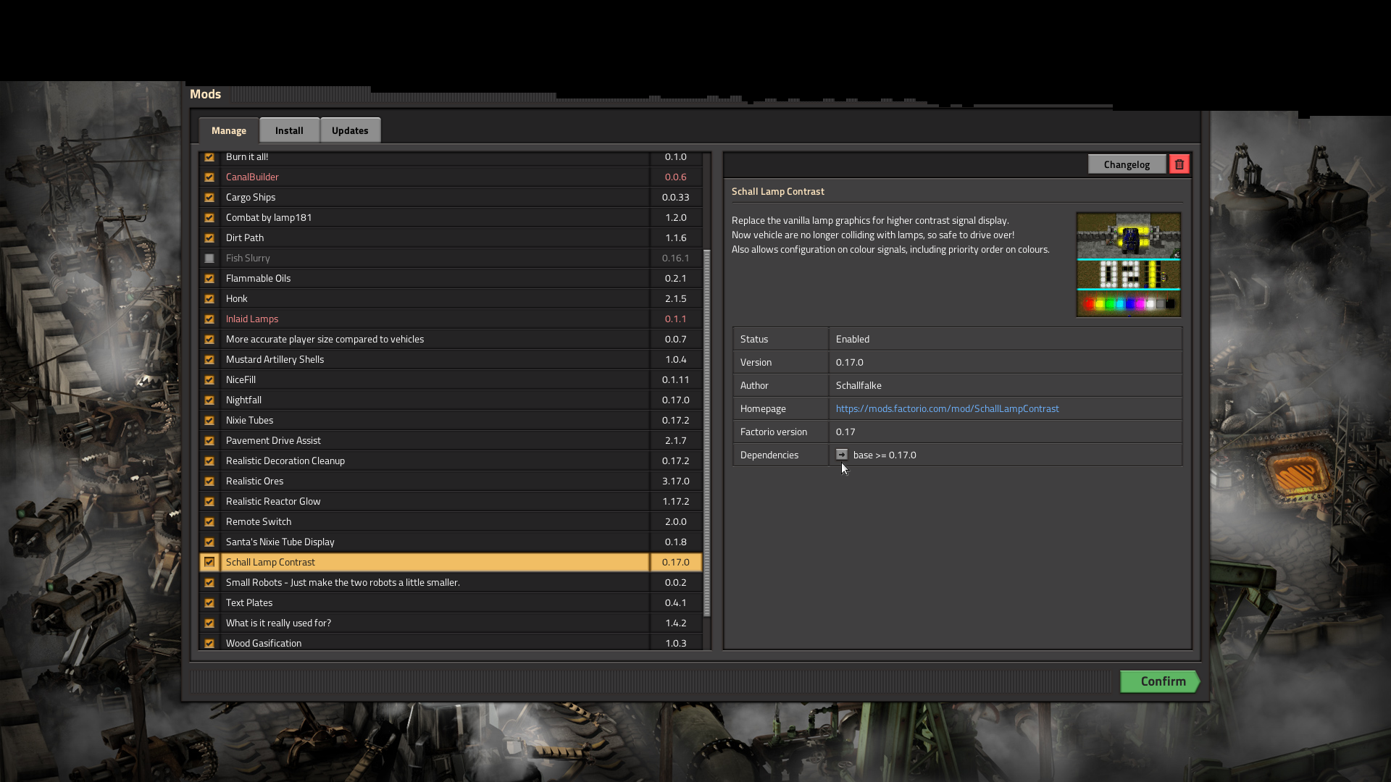This screenshot has height=782, width=1391.
Task: Disable the Dirt Path mod checkbox
Action: (x=209, y=238)
